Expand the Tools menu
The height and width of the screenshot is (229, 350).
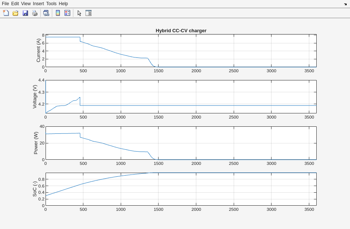click(51, 4)
